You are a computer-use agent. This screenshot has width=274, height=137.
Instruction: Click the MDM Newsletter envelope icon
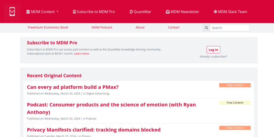coord(168,12)
